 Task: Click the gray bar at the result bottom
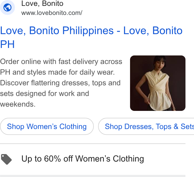click(x=93, y=176)
